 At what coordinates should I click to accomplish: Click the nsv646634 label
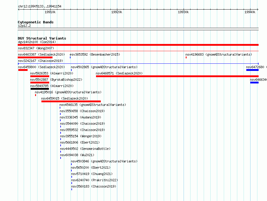click(258, 80)
